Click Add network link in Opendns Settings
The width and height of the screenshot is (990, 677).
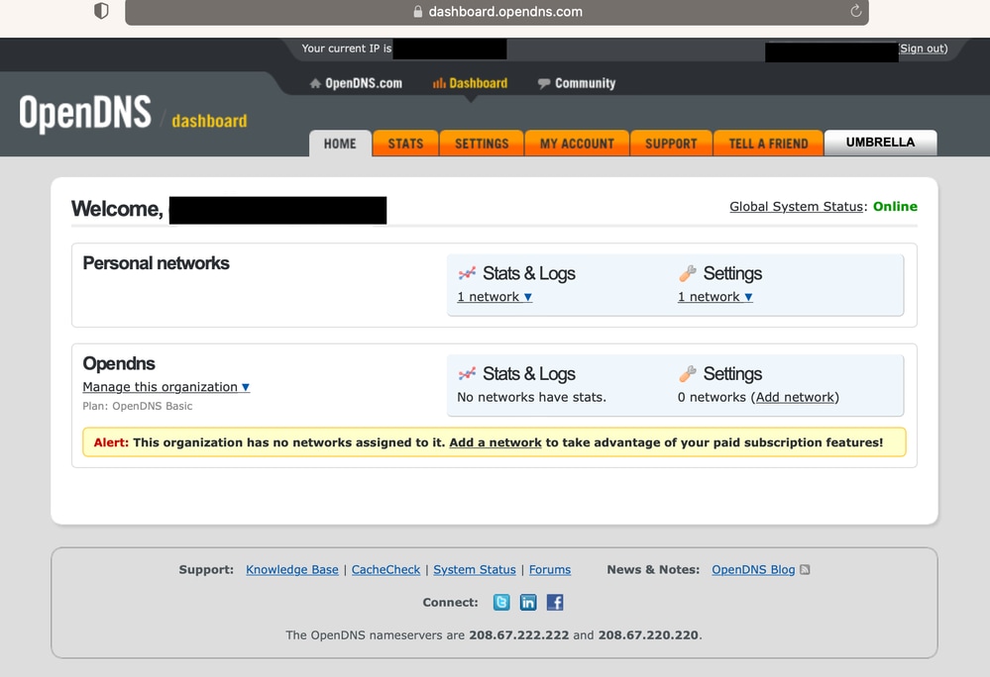pos(795,397)
